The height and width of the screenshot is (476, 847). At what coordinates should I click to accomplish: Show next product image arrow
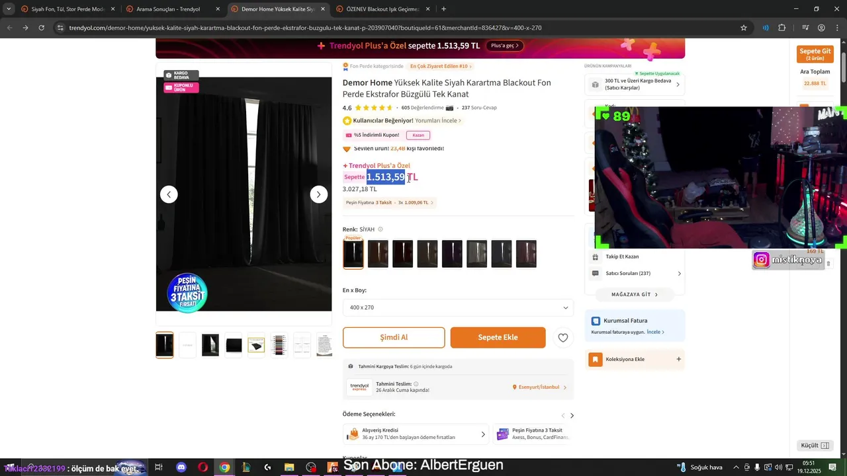[x=318, y=194]
